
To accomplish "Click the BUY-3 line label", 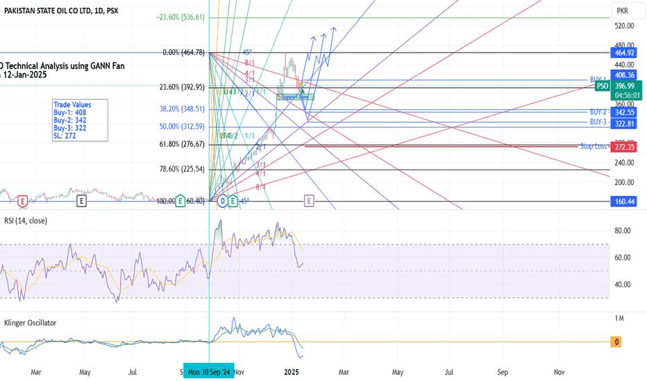I will point(598,122).
